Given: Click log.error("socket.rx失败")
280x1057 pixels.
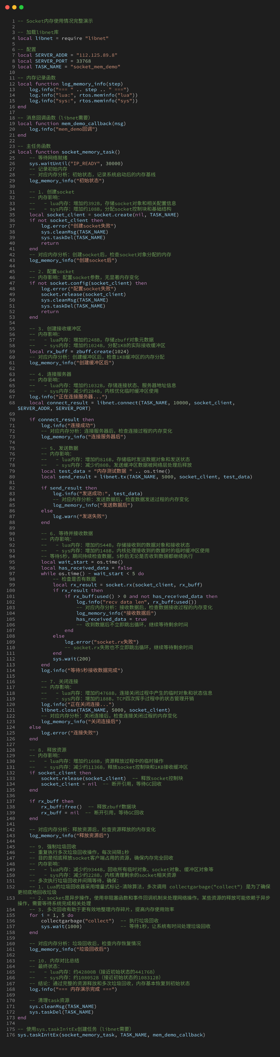Looking at the screenshot, I should (x=102, y=642).
